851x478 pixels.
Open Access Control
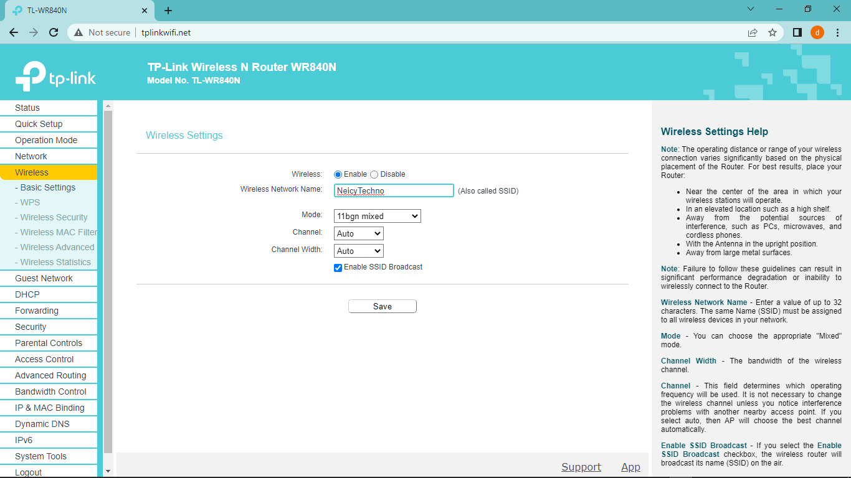[49, 359]
